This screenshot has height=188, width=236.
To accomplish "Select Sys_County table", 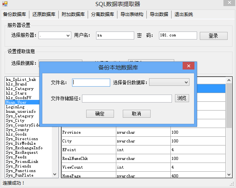I will coord(18,130).
